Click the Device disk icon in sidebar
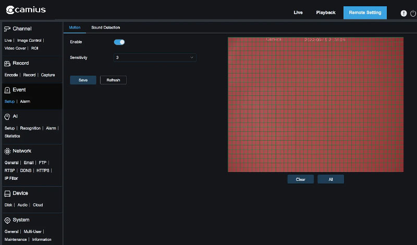Screen dimensions: 417x245 (7, 193)
